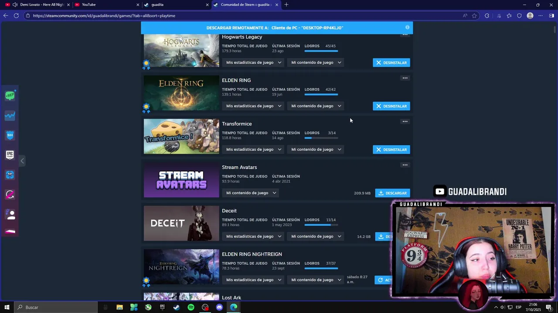
Task: Open Discord from the Windows taskbar
Action: tap(219, 307)
